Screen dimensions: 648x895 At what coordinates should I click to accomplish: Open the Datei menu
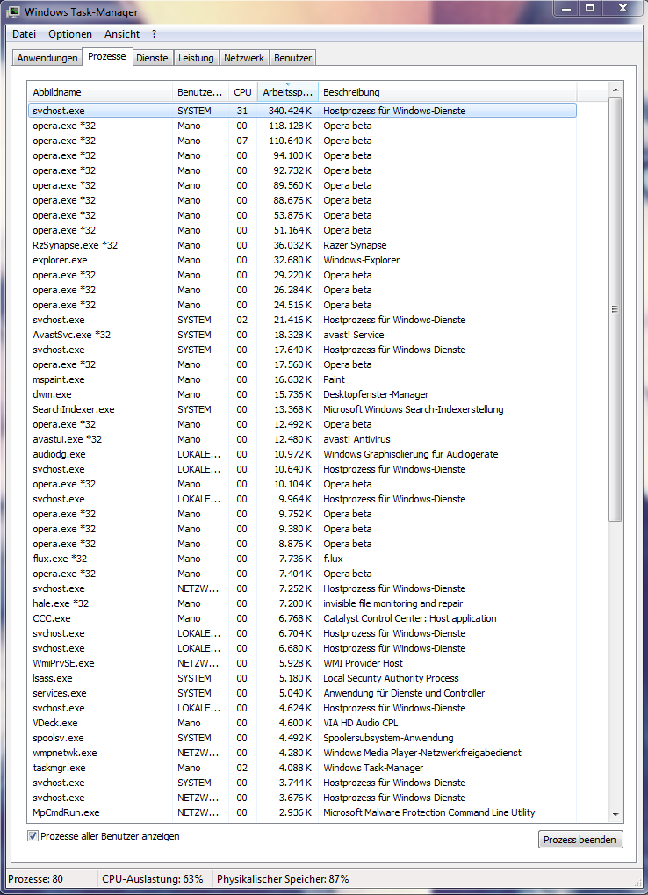tap(24, 34)
